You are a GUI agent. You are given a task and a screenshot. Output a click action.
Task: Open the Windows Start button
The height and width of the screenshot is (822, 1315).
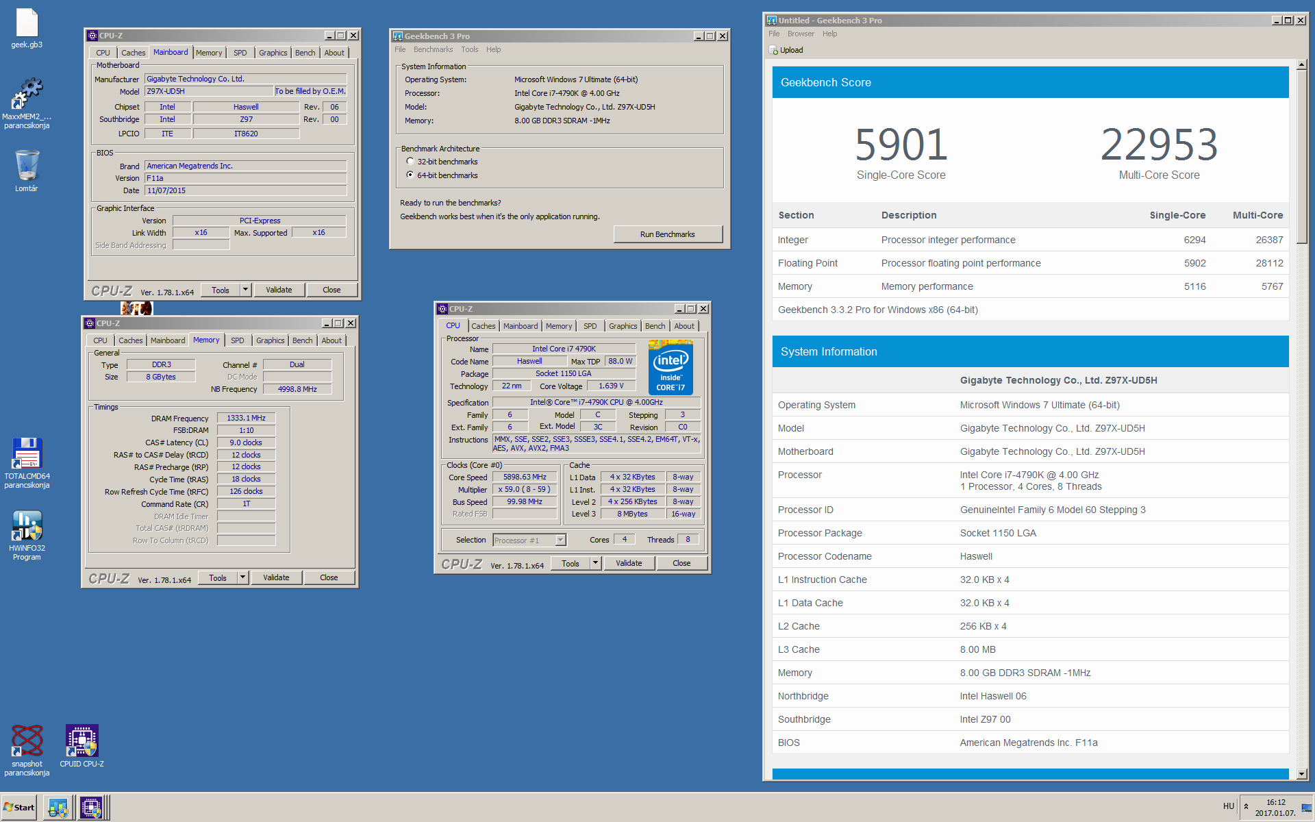(x=19, y=808)
